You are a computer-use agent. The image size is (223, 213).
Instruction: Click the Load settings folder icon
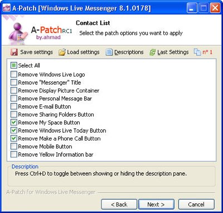tap(62, 52)
